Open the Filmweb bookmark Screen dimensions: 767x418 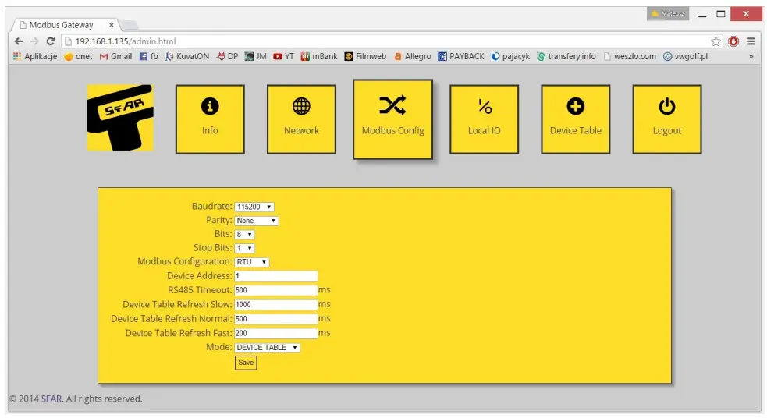[x=365, y=56]
